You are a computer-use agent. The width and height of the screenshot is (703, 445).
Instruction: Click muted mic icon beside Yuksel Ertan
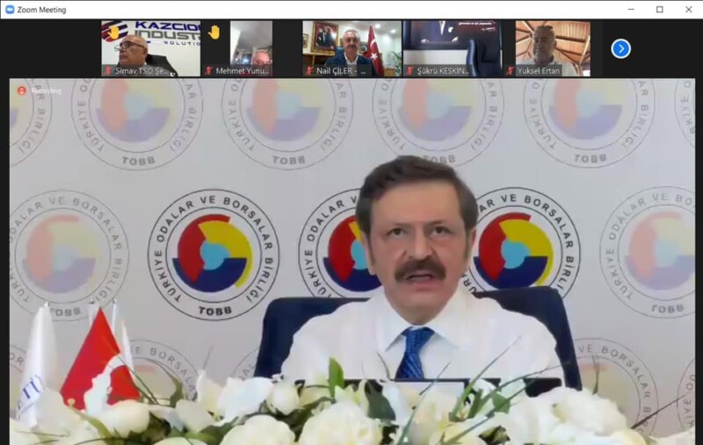tap(510, 71)
